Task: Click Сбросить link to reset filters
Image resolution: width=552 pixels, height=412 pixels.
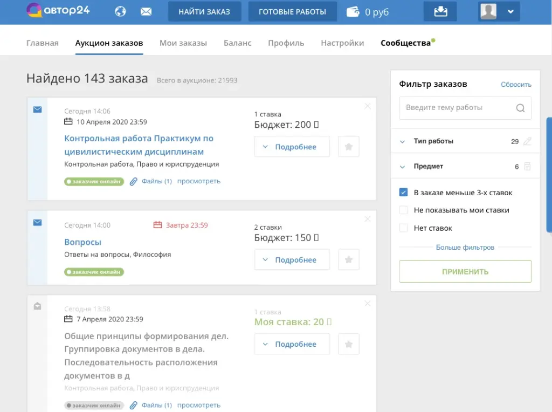Action: point(516,85)
